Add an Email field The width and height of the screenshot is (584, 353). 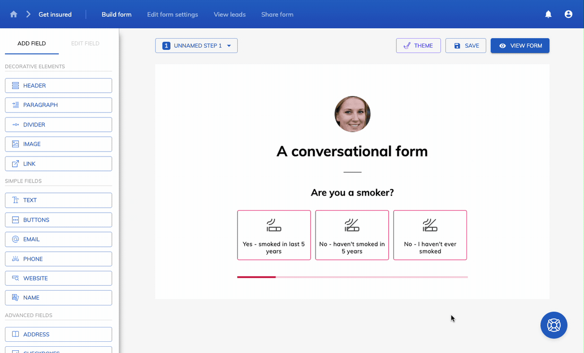pos(58,240)
